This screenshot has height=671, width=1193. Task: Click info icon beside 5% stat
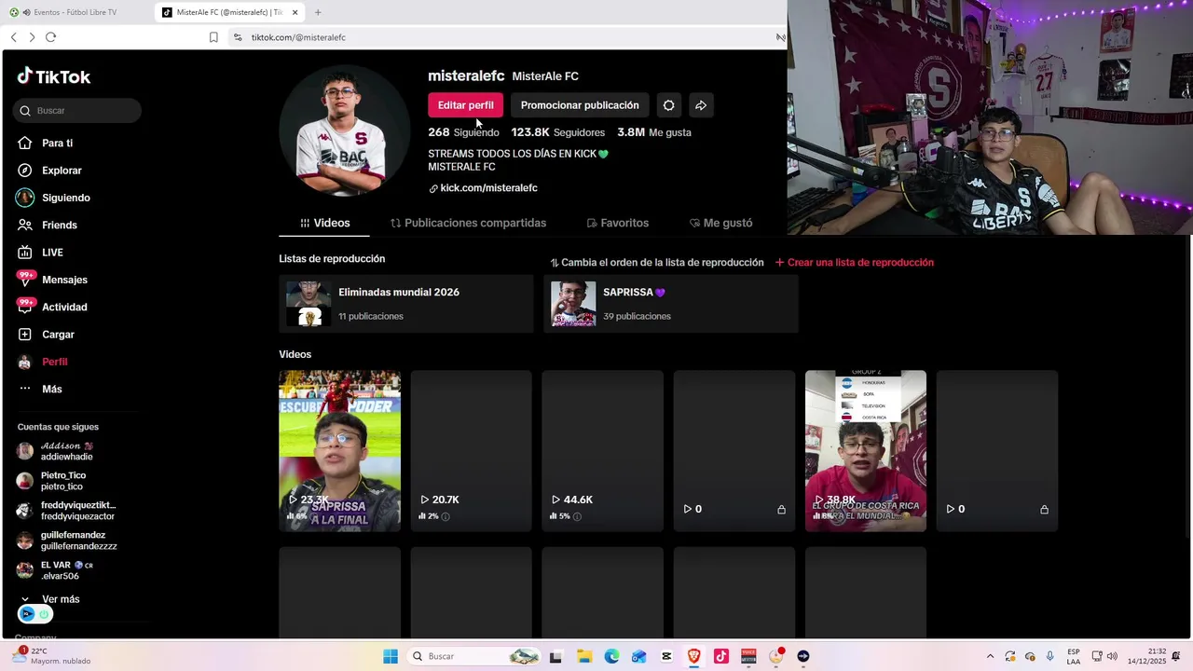577,516
